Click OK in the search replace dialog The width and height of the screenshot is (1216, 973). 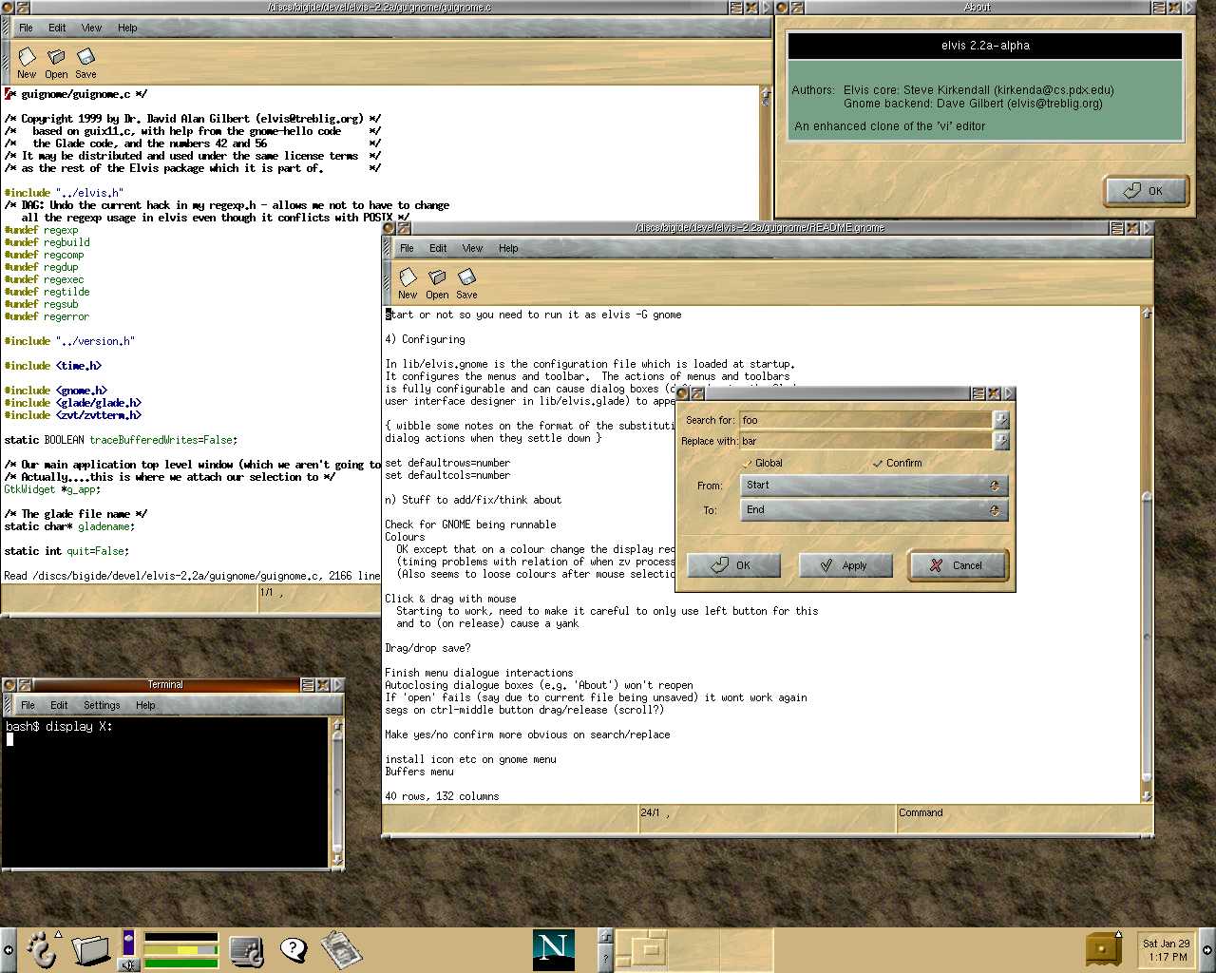click(733, 565)
